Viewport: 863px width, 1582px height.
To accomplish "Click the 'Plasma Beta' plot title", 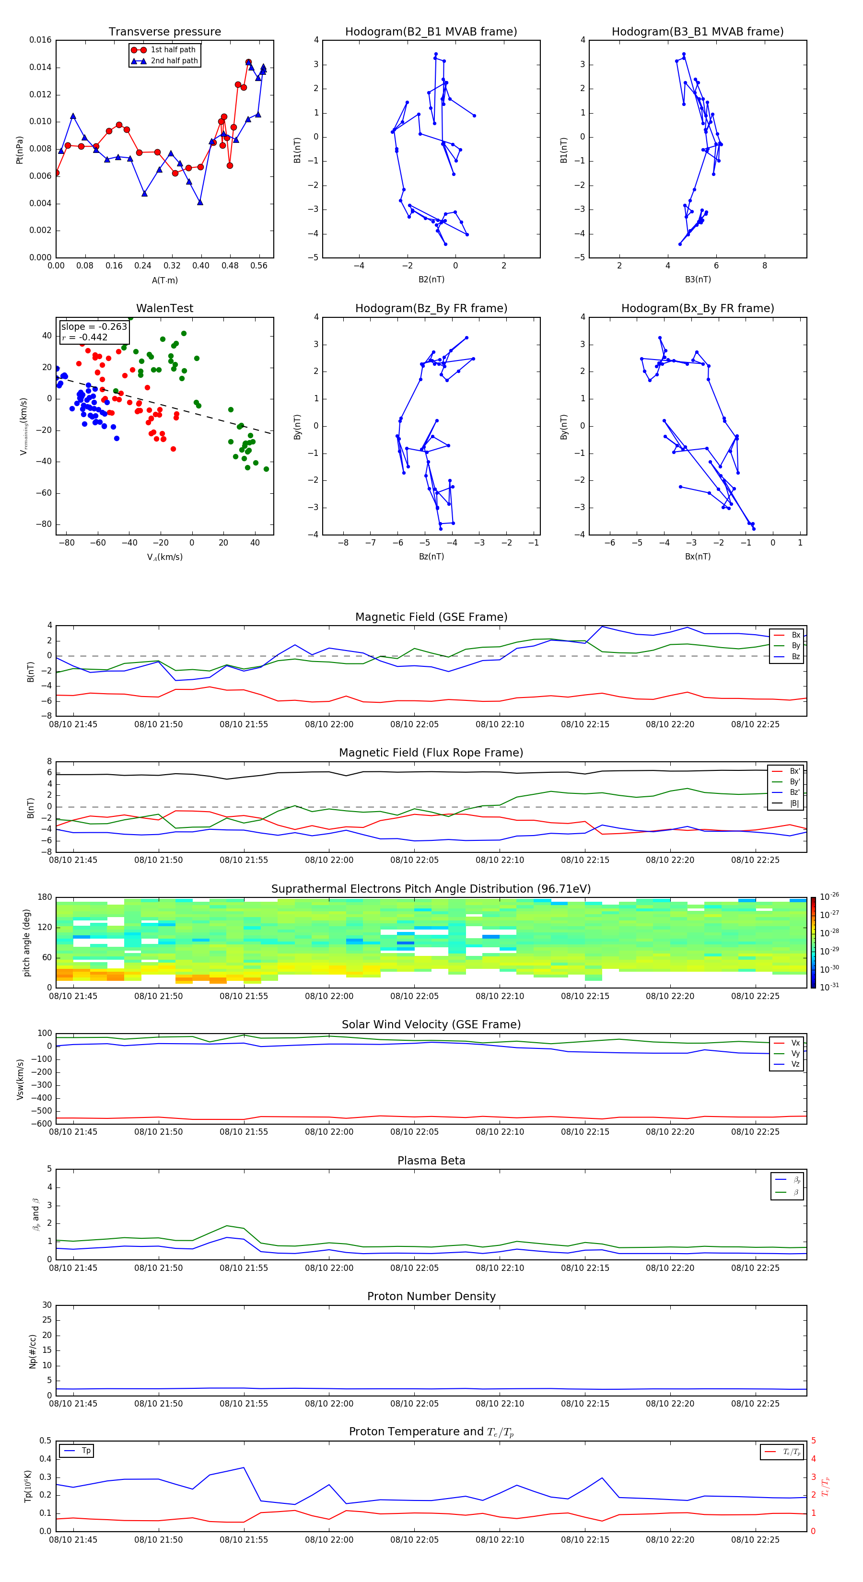I will pyautogui.click(x=431, y=1161).
